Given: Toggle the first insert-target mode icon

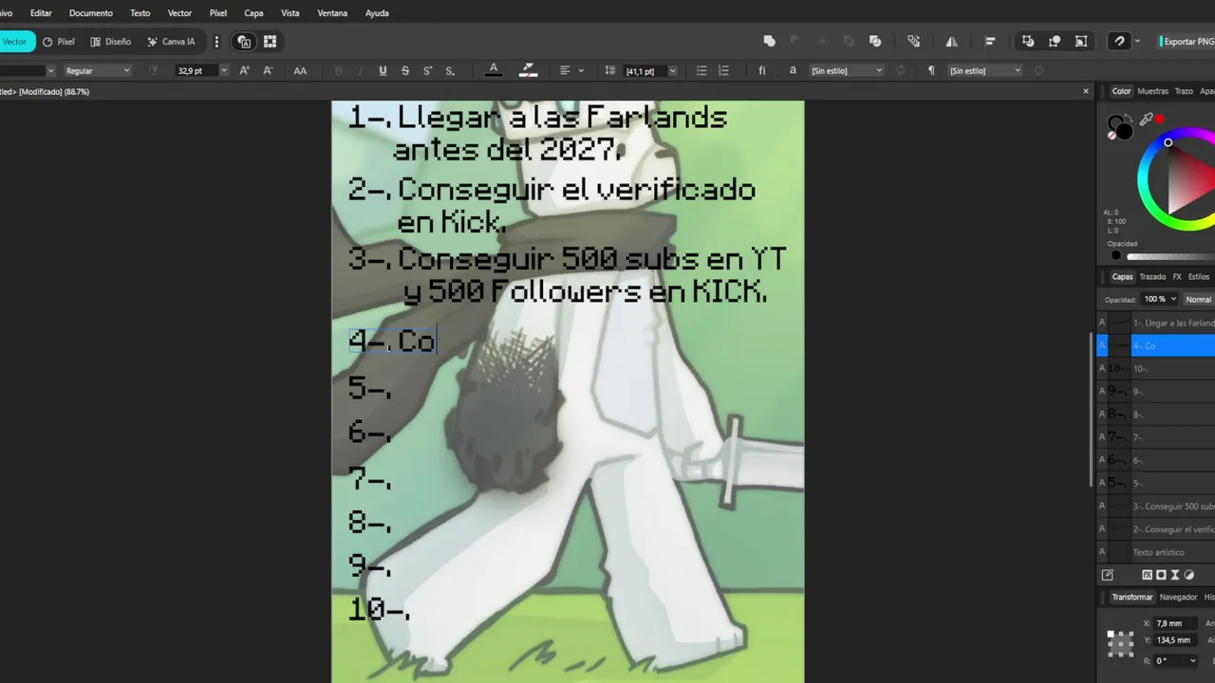Looking at the screenshot, I should (x=1028, y=42).
